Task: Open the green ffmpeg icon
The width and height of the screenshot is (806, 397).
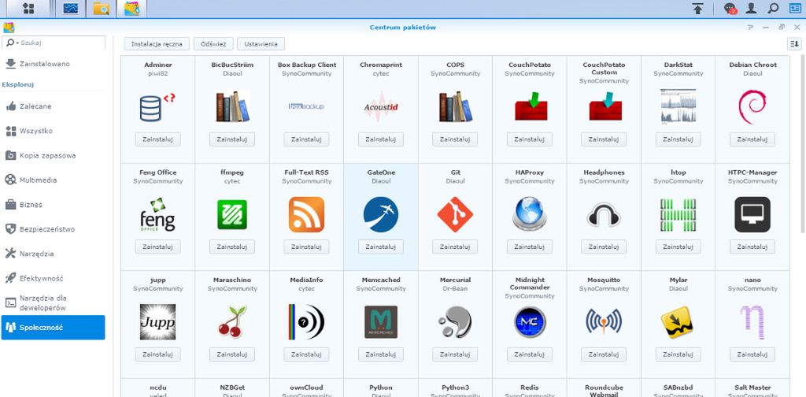Action: coord(232,214)
